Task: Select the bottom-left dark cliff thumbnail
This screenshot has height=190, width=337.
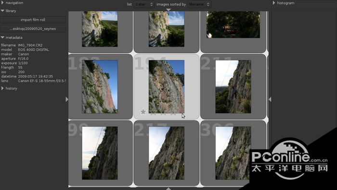Action: pyautogui.click(x=100, y=153)
